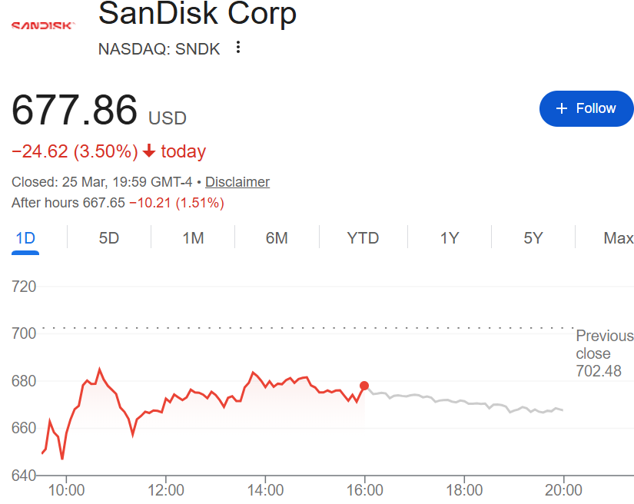Click the 12:00 time axis label
This screenshot has height=504, width=634.
[x=166, y=490]
